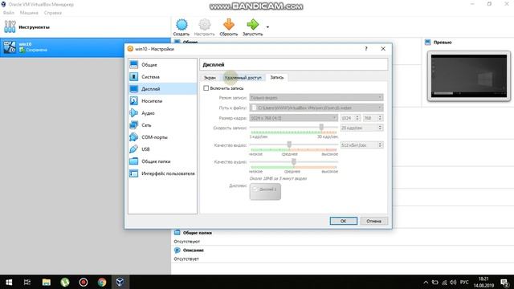Click VirtualBox taskbar icon
Image resolution: width=514 pixels, height=289 pixels.
tap(120, 282)
